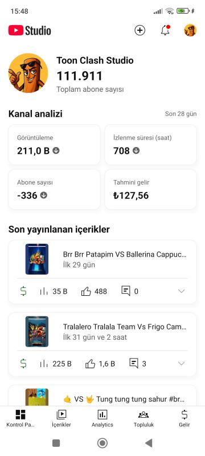Tap the comments icon on Tralalero video
The image size is (205, 456).
click(134, 364)
